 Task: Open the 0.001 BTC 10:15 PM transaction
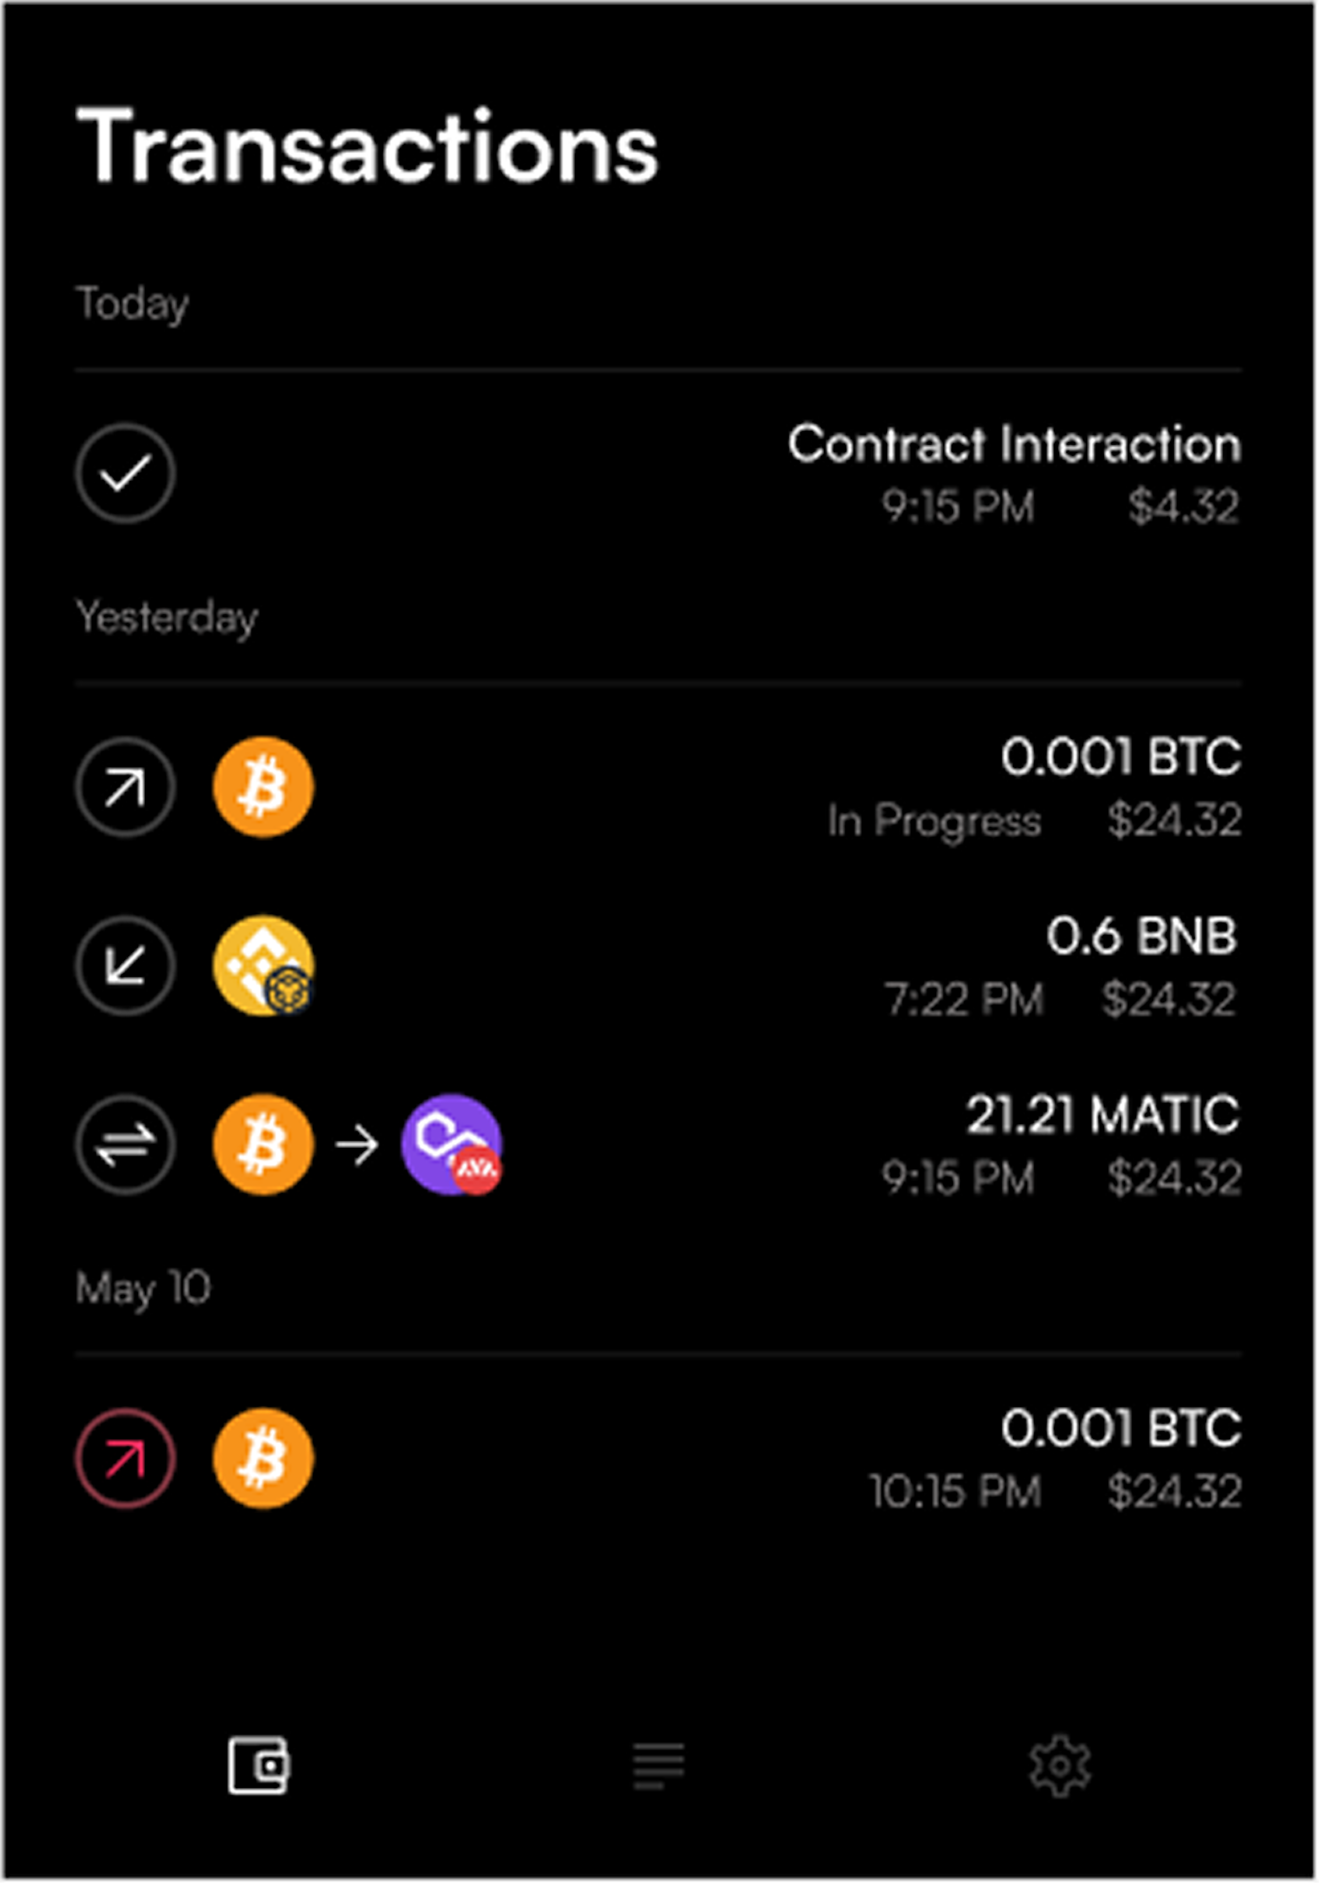click(x=659, y=1459)
